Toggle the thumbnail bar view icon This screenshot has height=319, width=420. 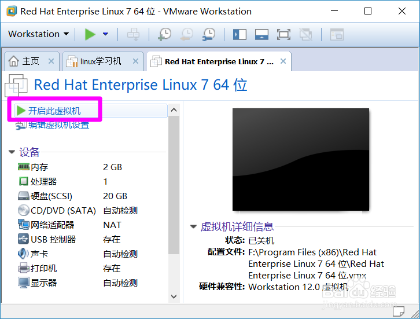(261, 35)
